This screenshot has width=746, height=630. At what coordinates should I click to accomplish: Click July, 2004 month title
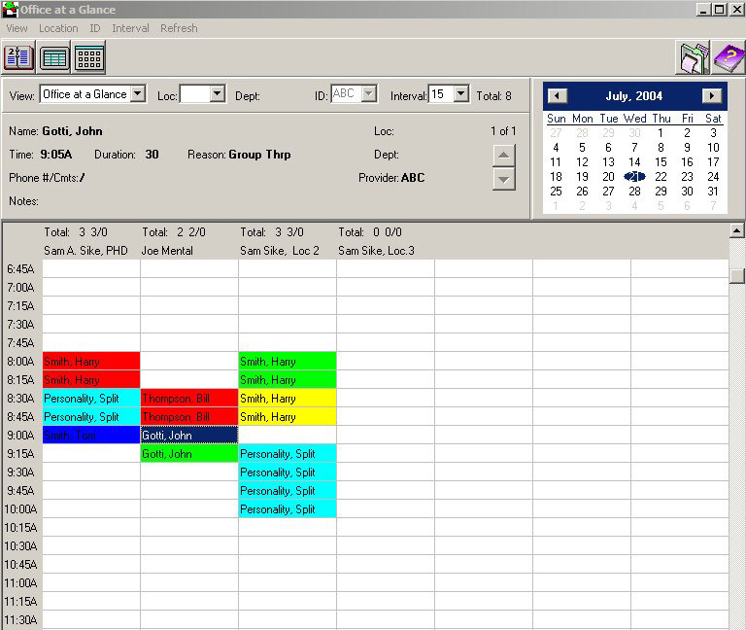pos(633,96)
